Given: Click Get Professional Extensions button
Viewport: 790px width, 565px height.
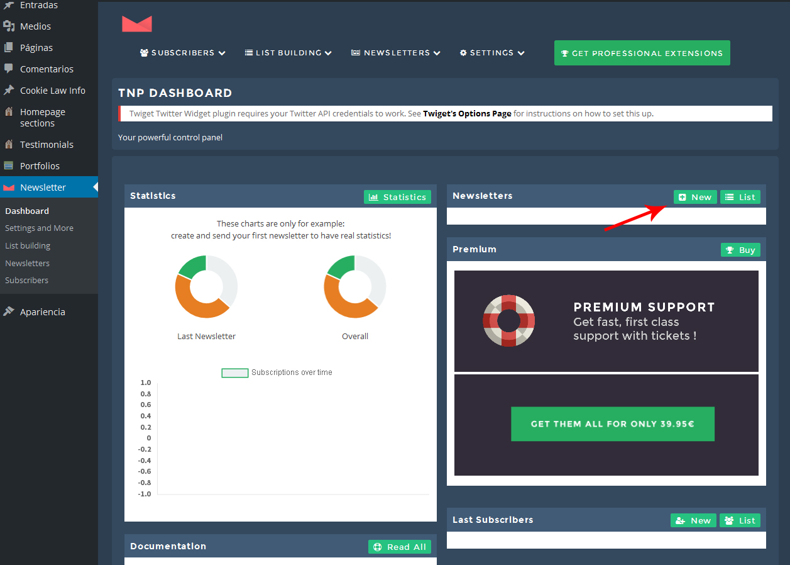Looking at the screenshot, I should tap(642, 53).
